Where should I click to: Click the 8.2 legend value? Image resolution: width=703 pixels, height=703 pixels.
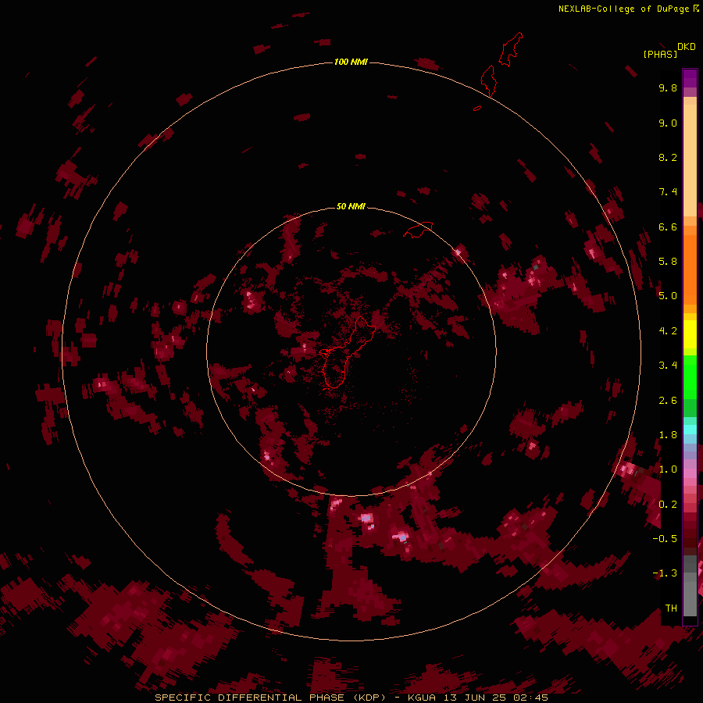click(x=668, y=157)
